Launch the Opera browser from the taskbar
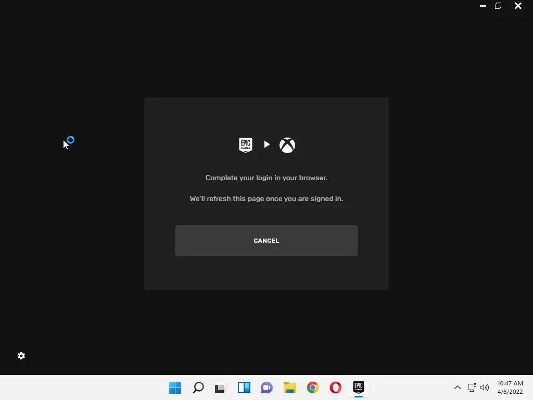 [x=336, y=387]
